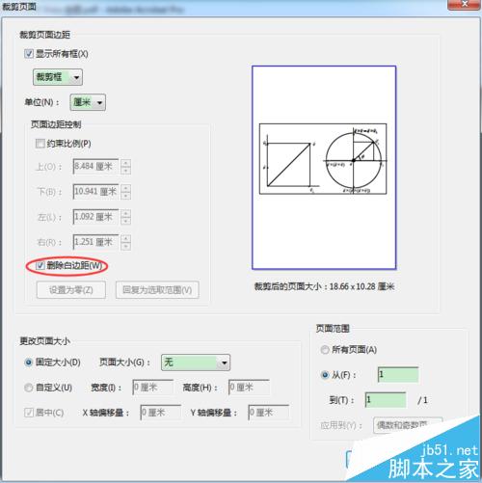Image resolution: width=482 pixels, height=483 pixels.
Task: Click the 高度(H) input field
Action: point(249,388)
